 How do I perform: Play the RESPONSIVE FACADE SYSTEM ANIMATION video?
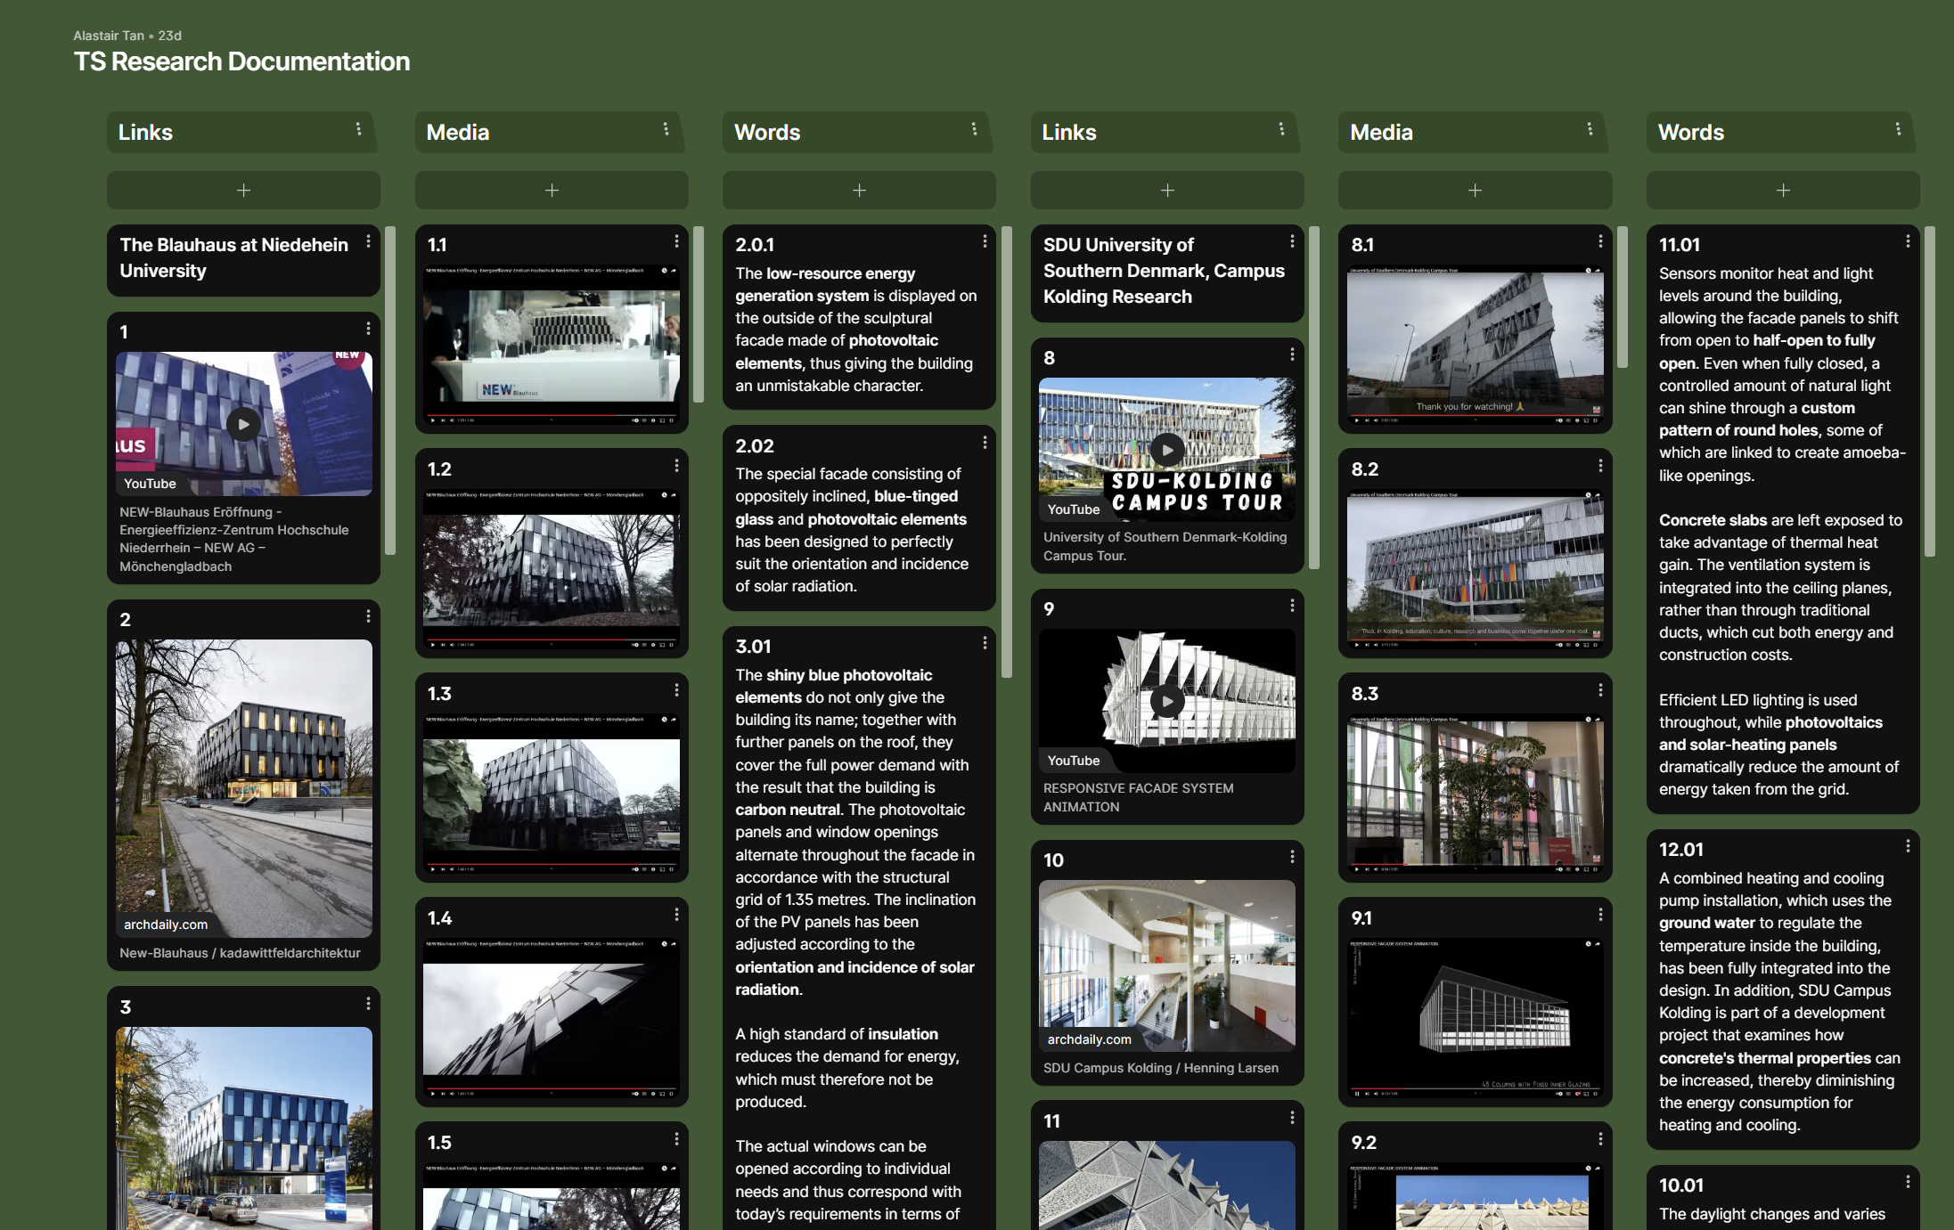pyautogui.click(x=1167, y=701)
